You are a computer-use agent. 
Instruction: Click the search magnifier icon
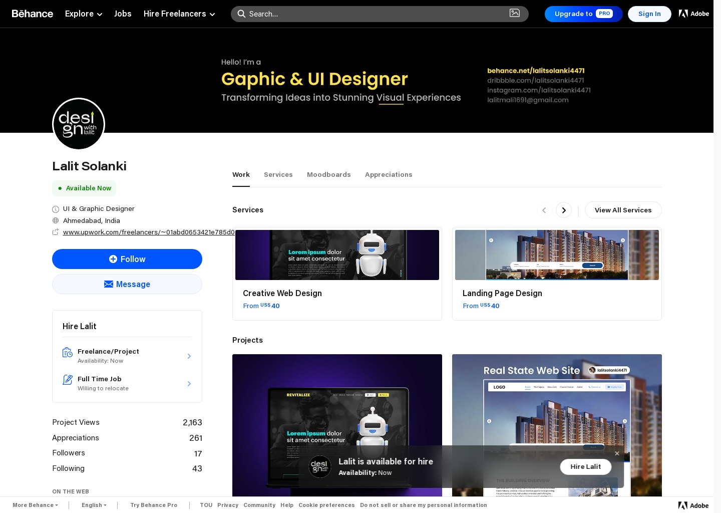tap(241, 14)
